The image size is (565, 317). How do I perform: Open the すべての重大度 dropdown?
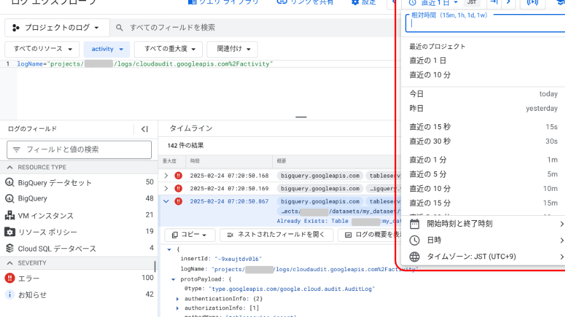168,49
